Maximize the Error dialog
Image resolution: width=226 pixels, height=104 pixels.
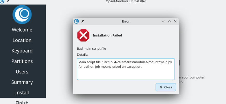pyautogui.click(x=169, y=21)
